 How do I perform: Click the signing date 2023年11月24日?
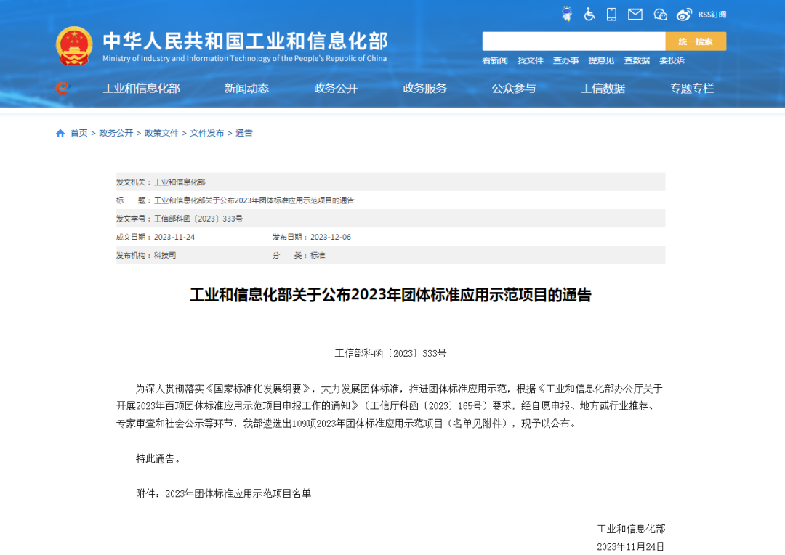coord(631,546)
